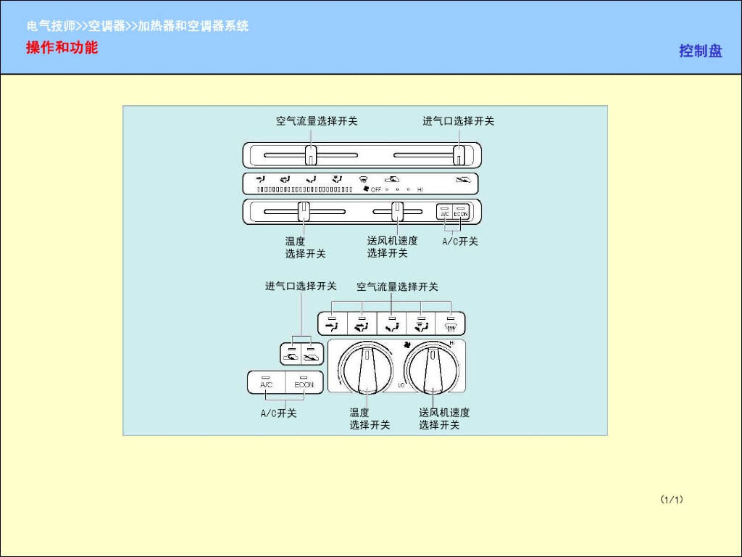Select the foot vent airflow mode icon
Screen dimensions: 742x557
(391, 324)
